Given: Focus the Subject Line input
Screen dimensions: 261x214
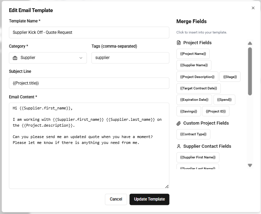Looking at the screenshot, I should [89, 83].
